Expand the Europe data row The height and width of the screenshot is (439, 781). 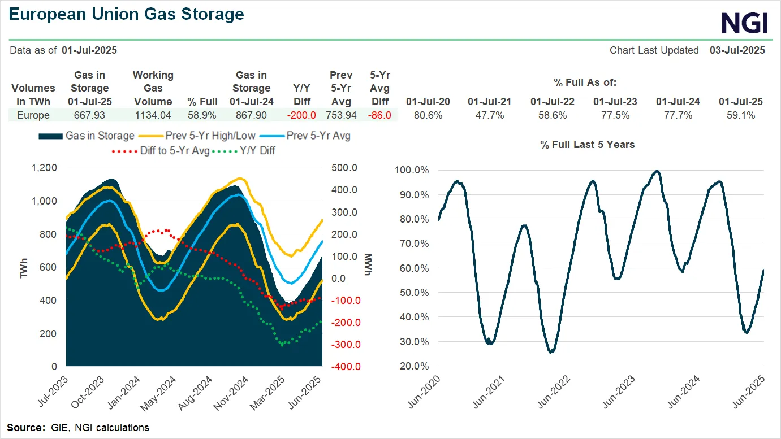coord(33,115)
